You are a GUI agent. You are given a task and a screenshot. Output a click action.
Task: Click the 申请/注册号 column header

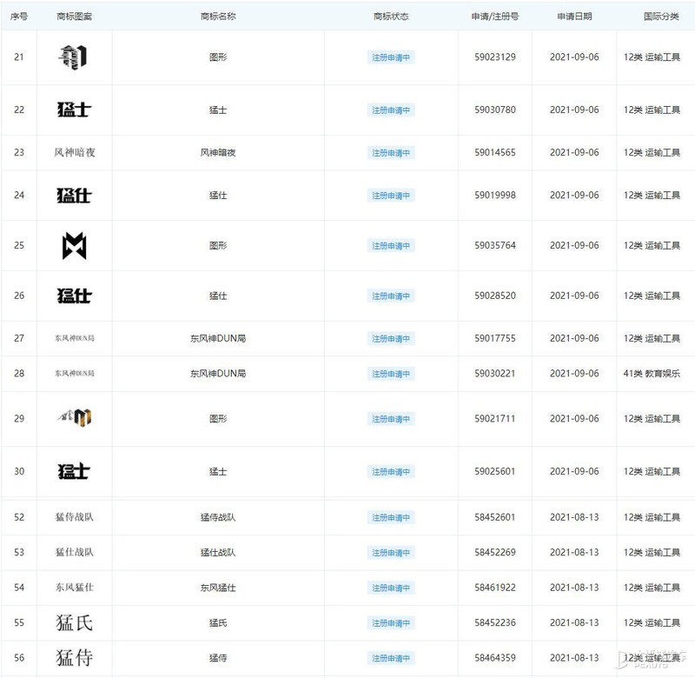[495, 17]
